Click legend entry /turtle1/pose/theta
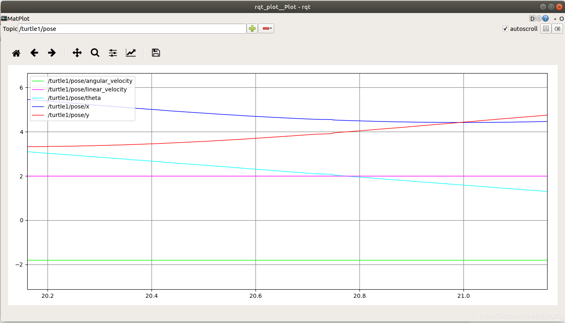The image size is (565, 323). point(74,98)
